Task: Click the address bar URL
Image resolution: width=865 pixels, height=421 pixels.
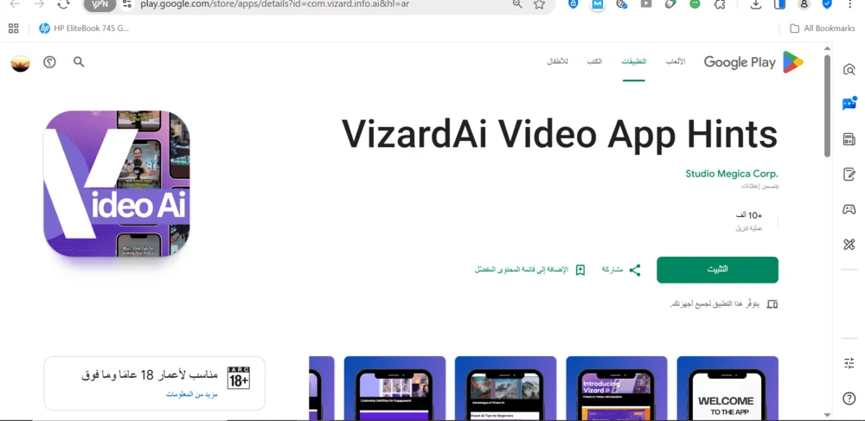Action: pyautogui.click(x=275, y=4)
